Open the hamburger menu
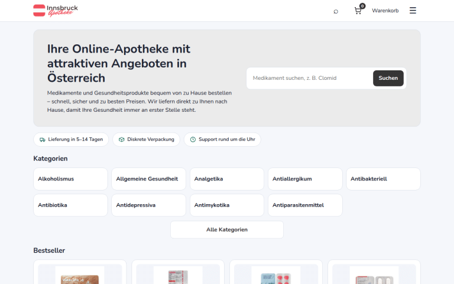The height and width of the screenshot is (284, 454). tap(413, 11)
